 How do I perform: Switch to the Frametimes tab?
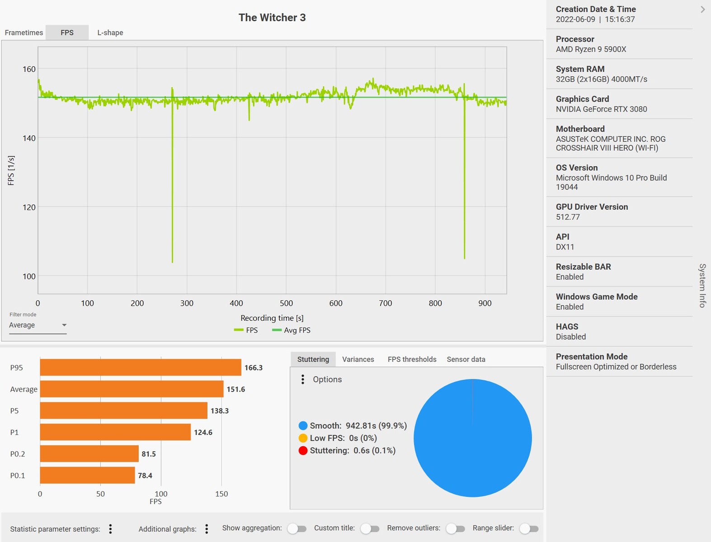[24, 33]
